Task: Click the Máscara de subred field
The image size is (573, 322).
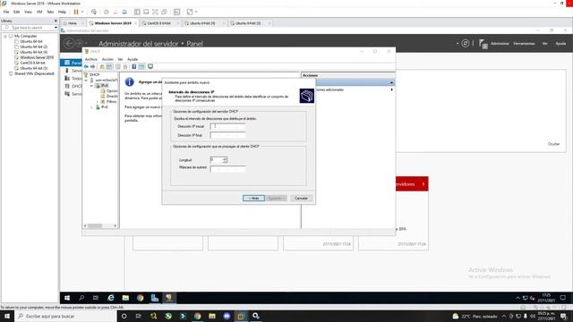Action: pos(227,168)
